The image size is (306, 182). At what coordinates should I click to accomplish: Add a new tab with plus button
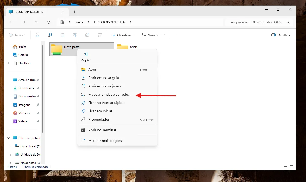pos(74,12)
